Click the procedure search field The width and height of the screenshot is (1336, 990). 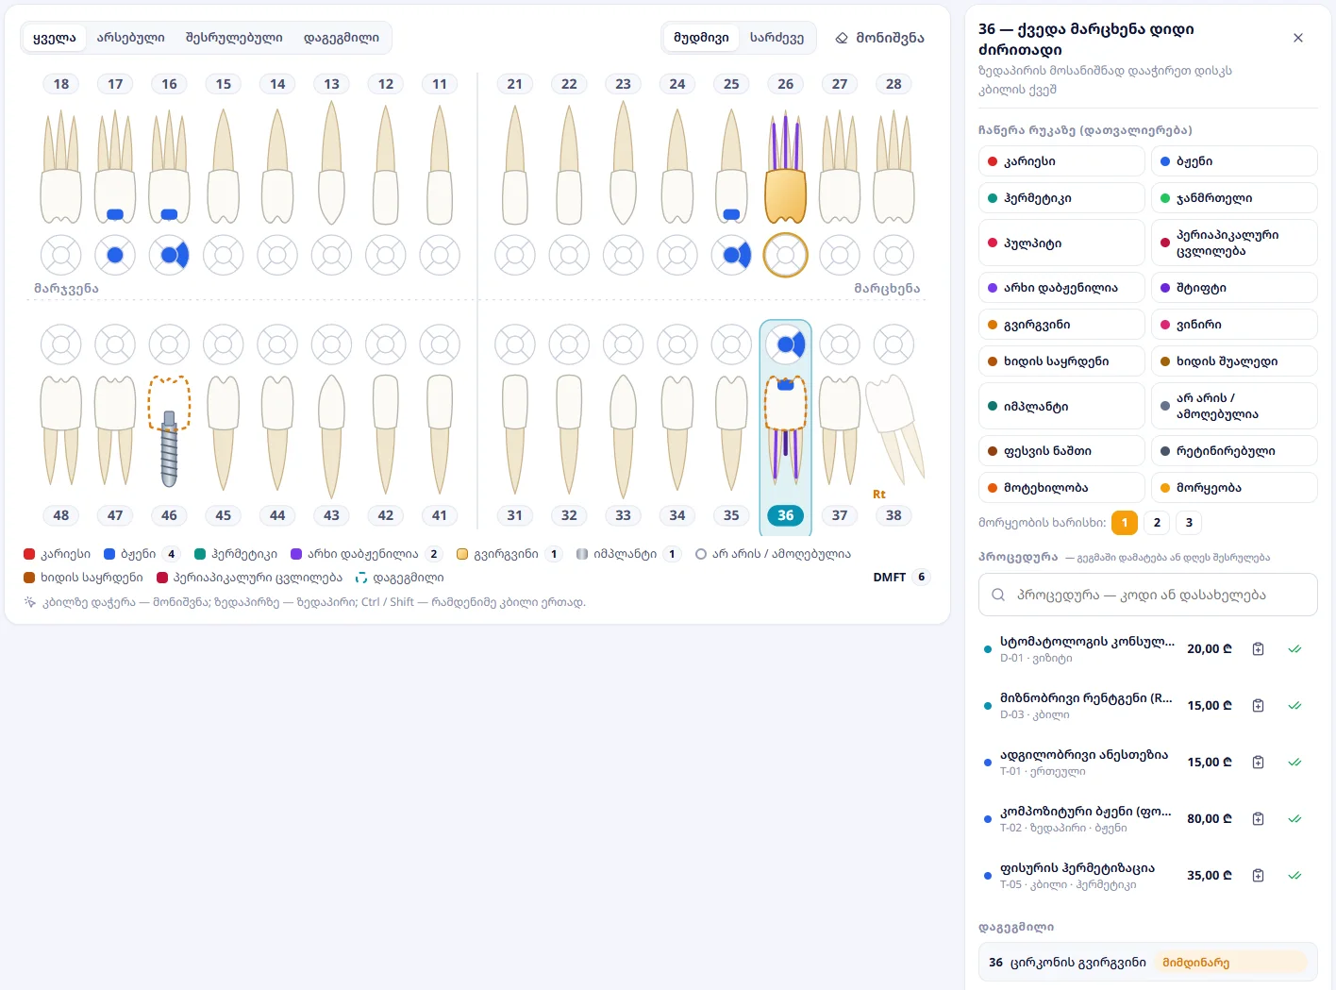coord(1147,595)
